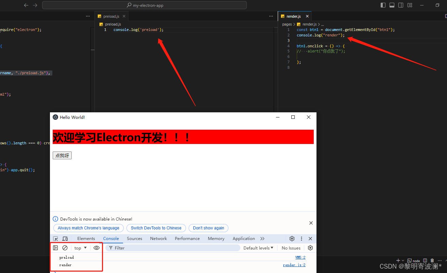Click preload.js in the breadcrumb
Image resolution: width=447 pixels, height=273 pixels.
113,24
